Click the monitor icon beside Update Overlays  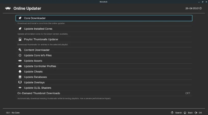click(x=20, y=82)
